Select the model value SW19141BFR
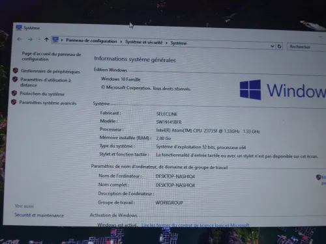This screenshot has width=326, height=244. (169, 122)
